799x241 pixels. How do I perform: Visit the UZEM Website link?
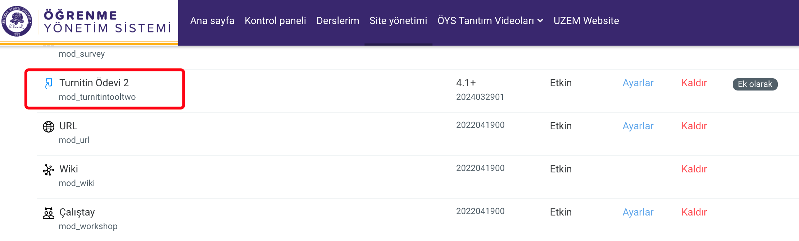586,21
